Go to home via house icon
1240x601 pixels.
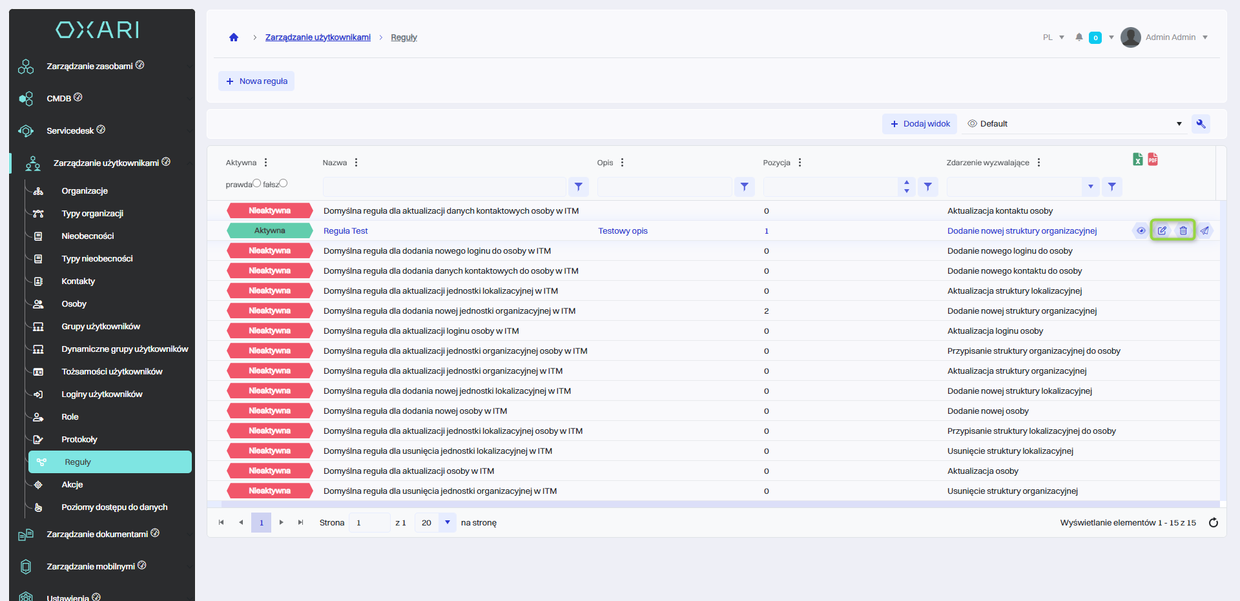pyautogui.click(x=234, y=37)
